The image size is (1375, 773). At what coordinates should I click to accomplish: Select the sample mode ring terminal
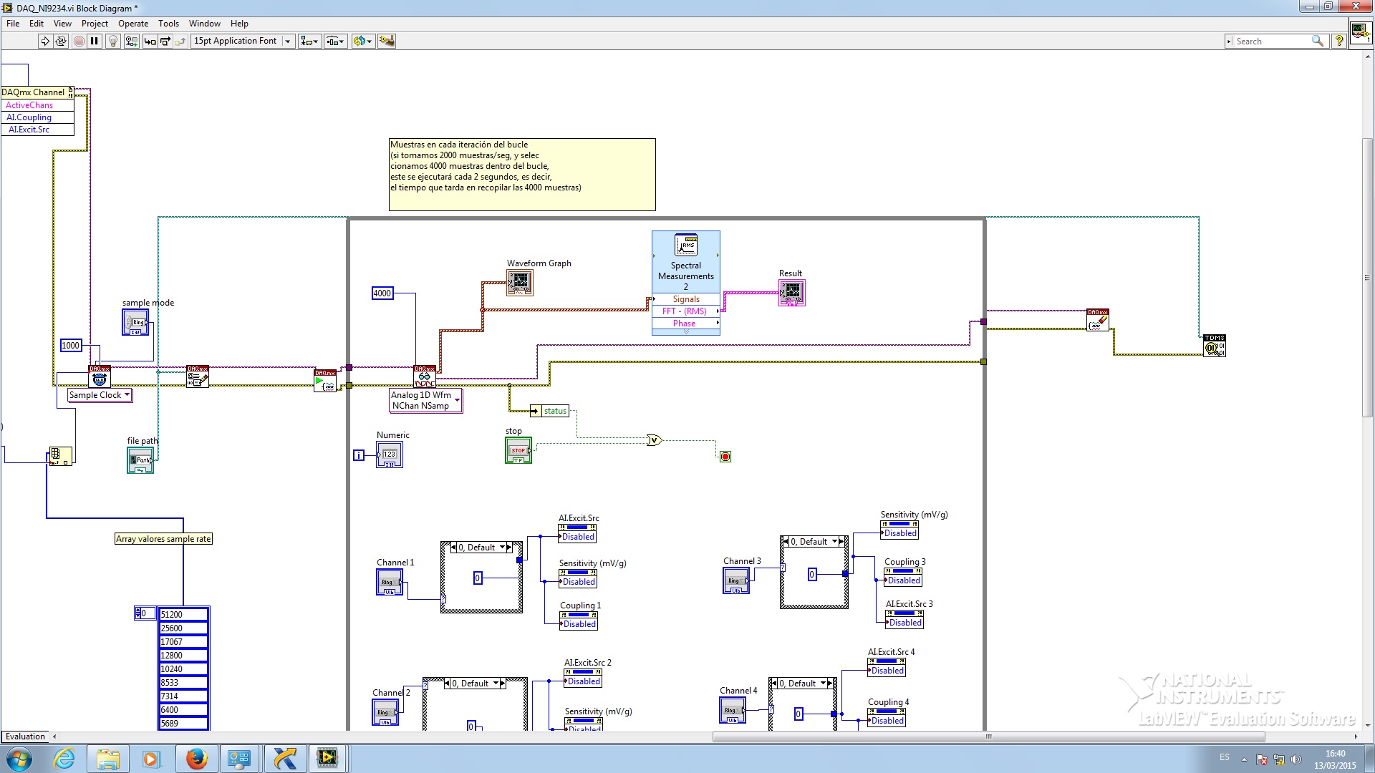135,323
